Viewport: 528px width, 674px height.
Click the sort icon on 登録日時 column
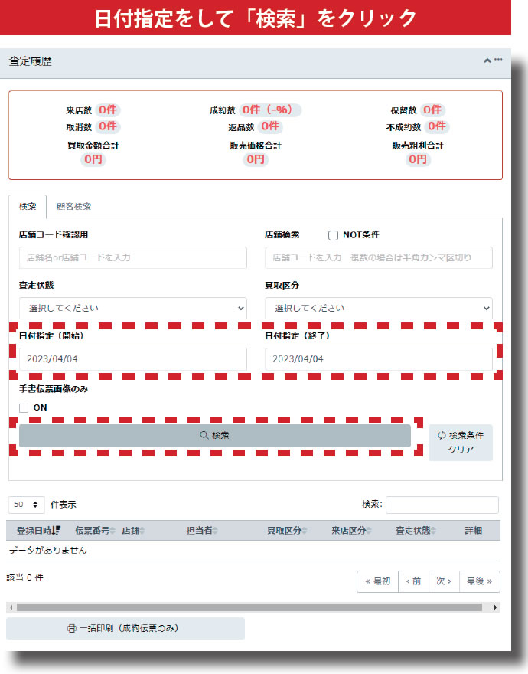point(57,531)
